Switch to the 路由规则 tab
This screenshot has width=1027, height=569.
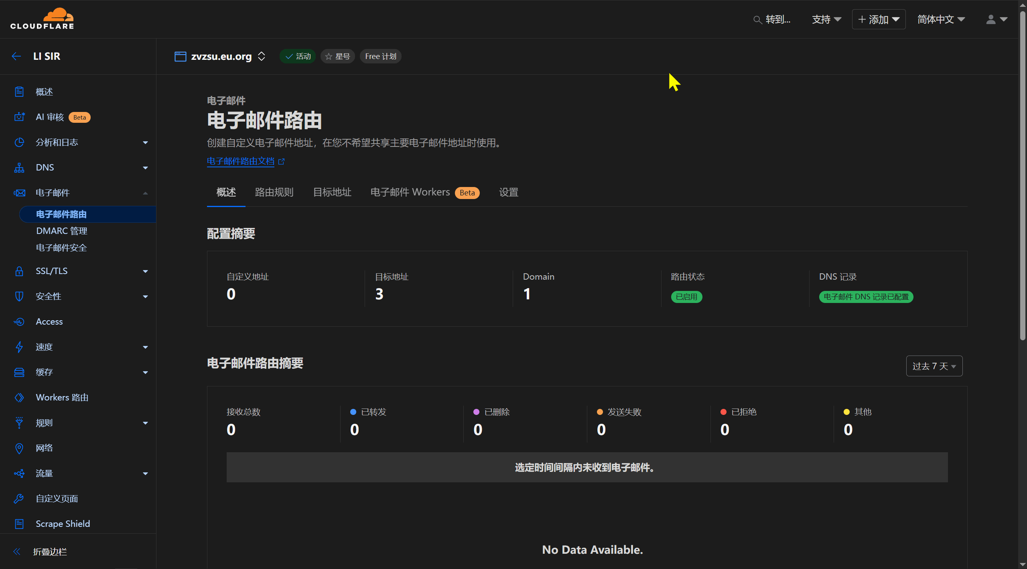pyautogui.click(x=274, y=193)
